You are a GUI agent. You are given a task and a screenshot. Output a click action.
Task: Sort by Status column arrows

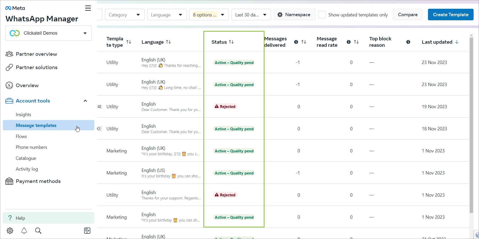click(231, 42)
